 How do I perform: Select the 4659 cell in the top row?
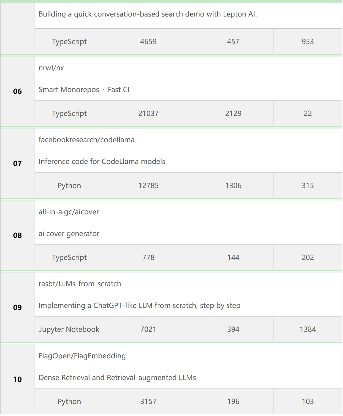pos(148,42)
